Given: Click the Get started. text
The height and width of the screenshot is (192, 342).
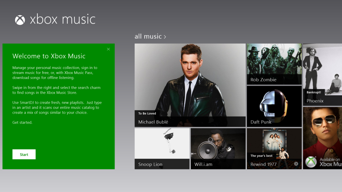Looking at the screenshot, I should [22, 122].
